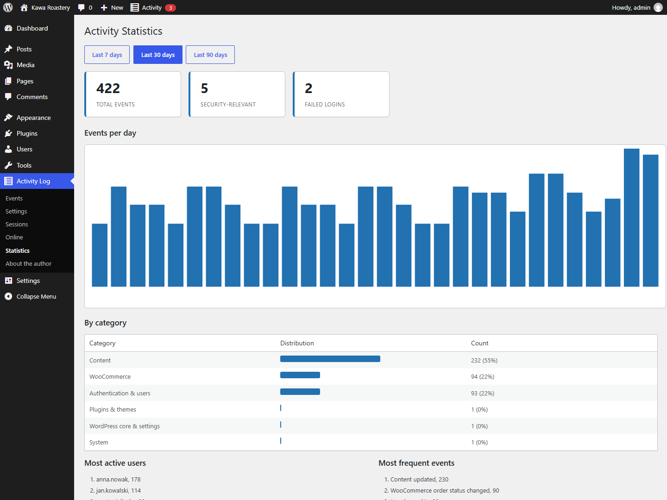
Task: Open the comments bubble icon in admin bar
Action: point(82,7)
